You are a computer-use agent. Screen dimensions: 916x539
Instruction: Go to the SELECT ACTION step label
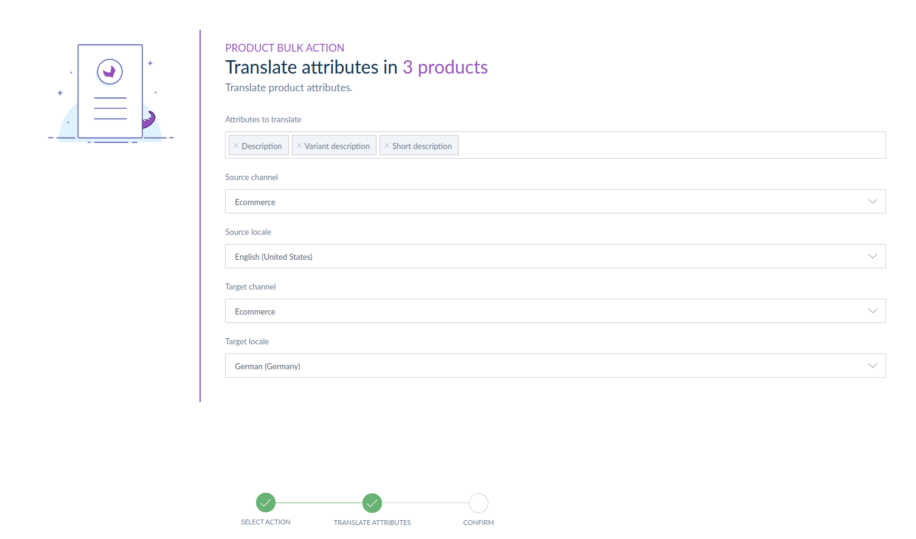266,522
